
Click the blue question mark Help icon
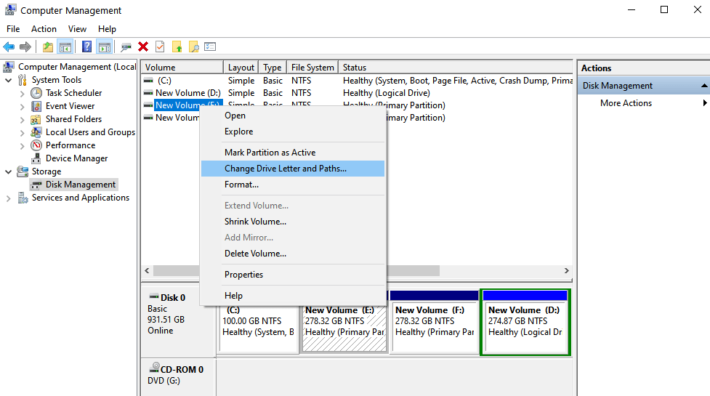(x=86, y=47)
